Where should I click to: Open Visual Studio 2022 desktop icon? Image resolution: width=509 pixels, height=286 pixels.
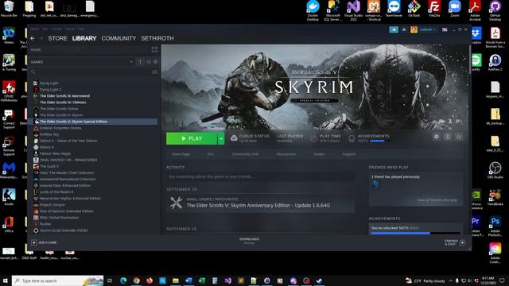click(x=353, y=10)
